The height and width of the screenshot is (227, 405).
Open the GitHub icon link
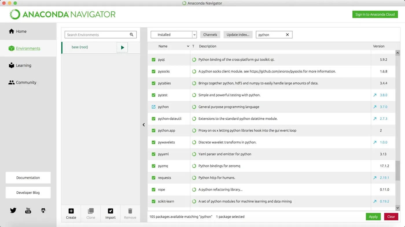[x=43, y=210]
